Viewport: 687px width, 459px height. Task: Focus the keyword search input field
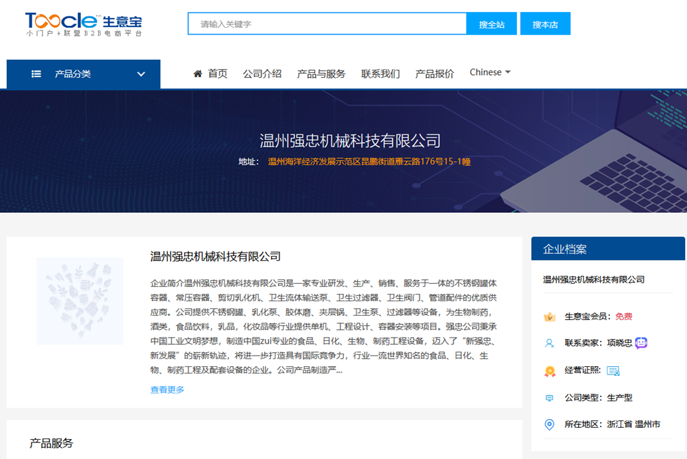[327, 24]
